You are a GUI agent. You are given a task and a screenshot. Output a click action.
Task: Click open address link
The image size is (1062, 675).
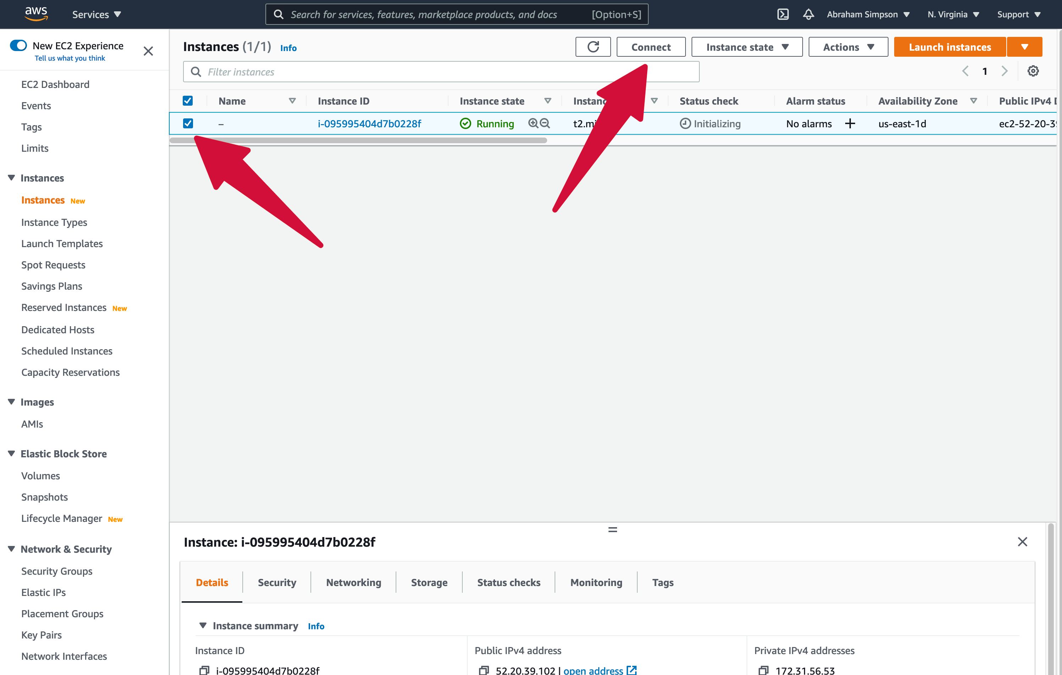(x=593, y=670)
